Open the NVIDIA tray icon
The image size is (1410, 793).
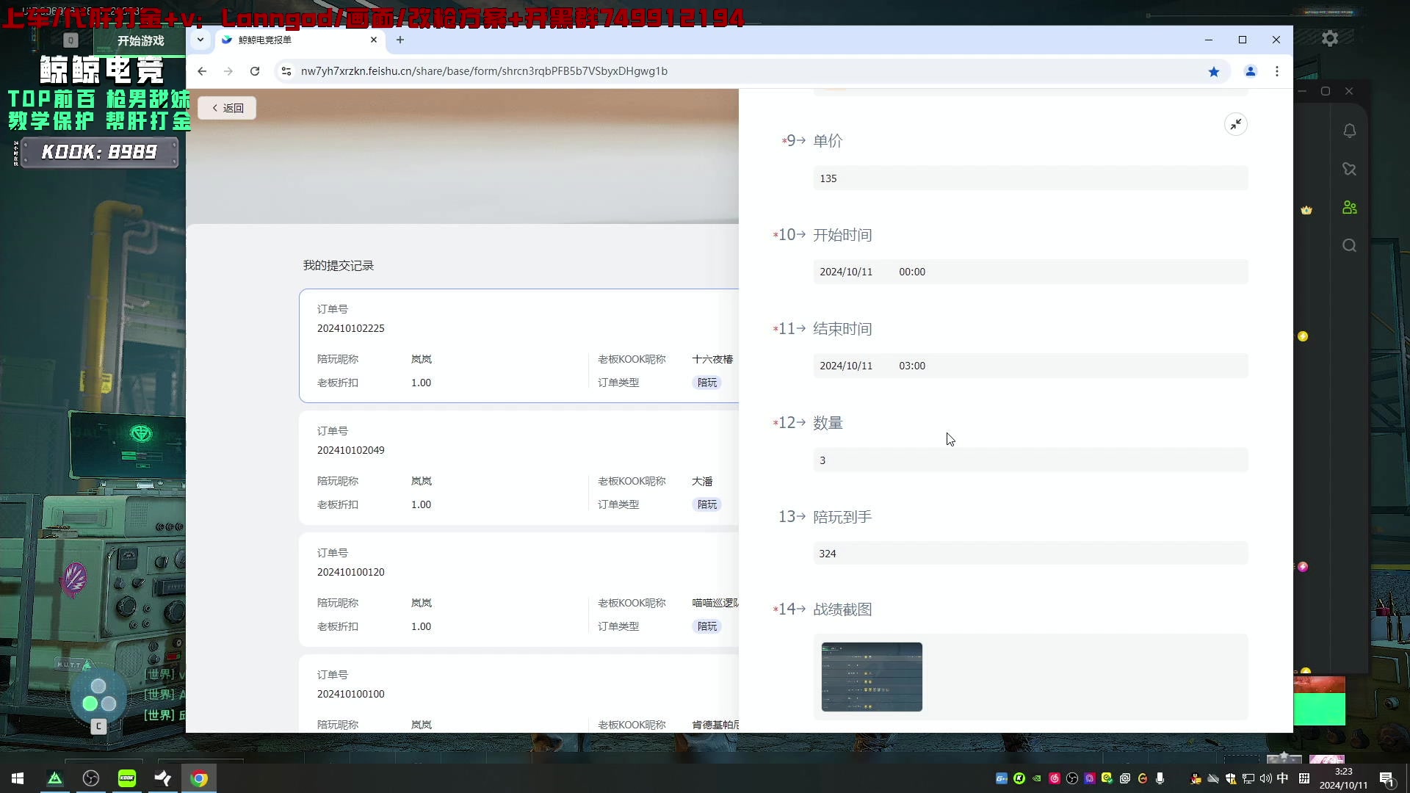click(1037, 778)
